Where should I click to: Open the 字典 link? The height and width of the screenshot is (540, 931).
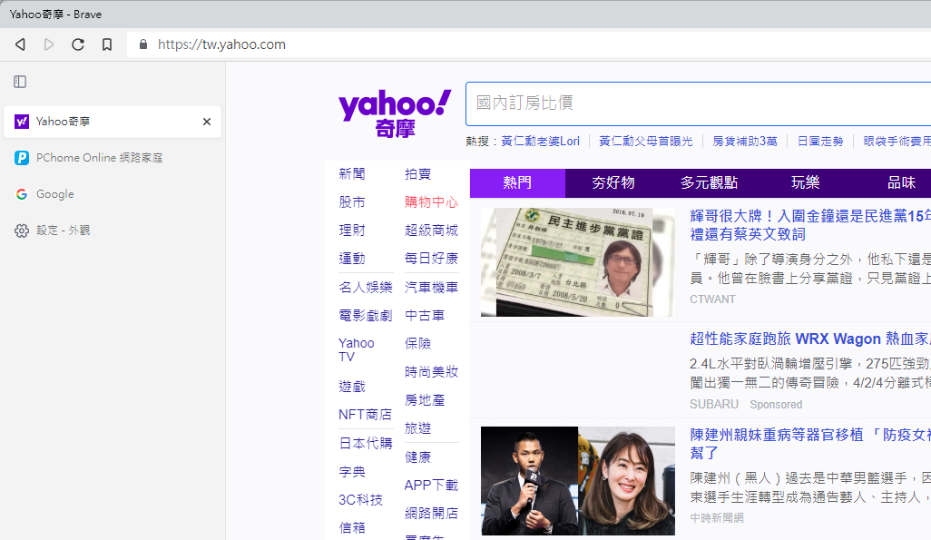352,472
